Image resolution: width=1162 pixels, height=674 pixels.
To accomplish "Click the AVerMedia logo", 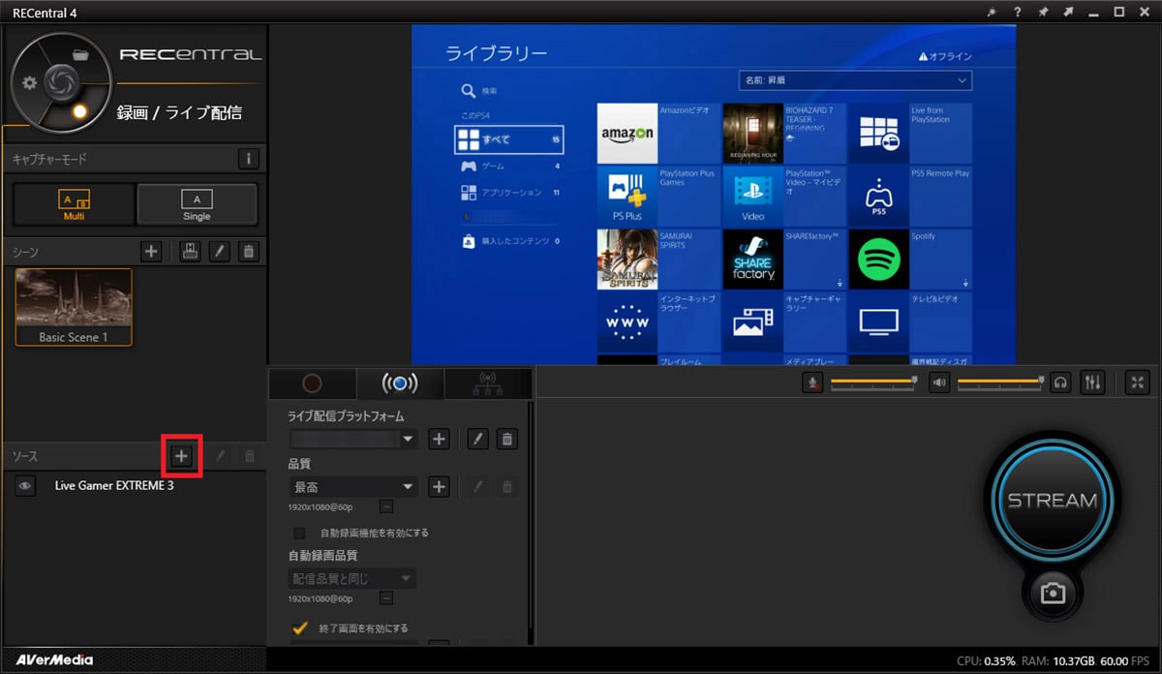I will pos(54,659).
